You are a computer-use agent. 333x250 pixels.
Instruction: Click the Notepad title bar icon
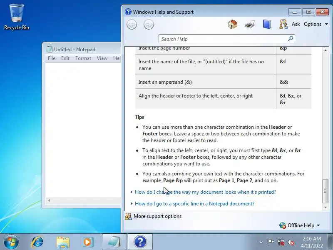tap(49, 49)
